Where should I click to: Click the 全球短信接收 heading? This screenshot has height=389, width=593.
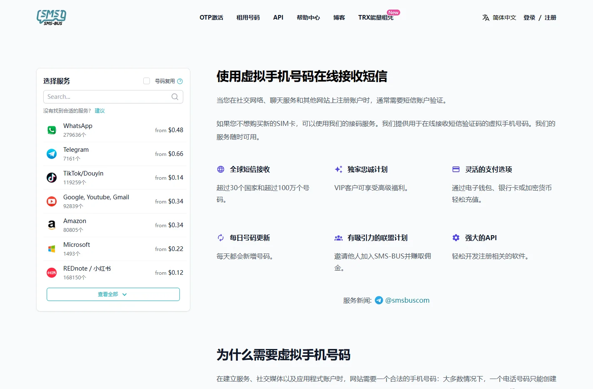pos(250,169)
